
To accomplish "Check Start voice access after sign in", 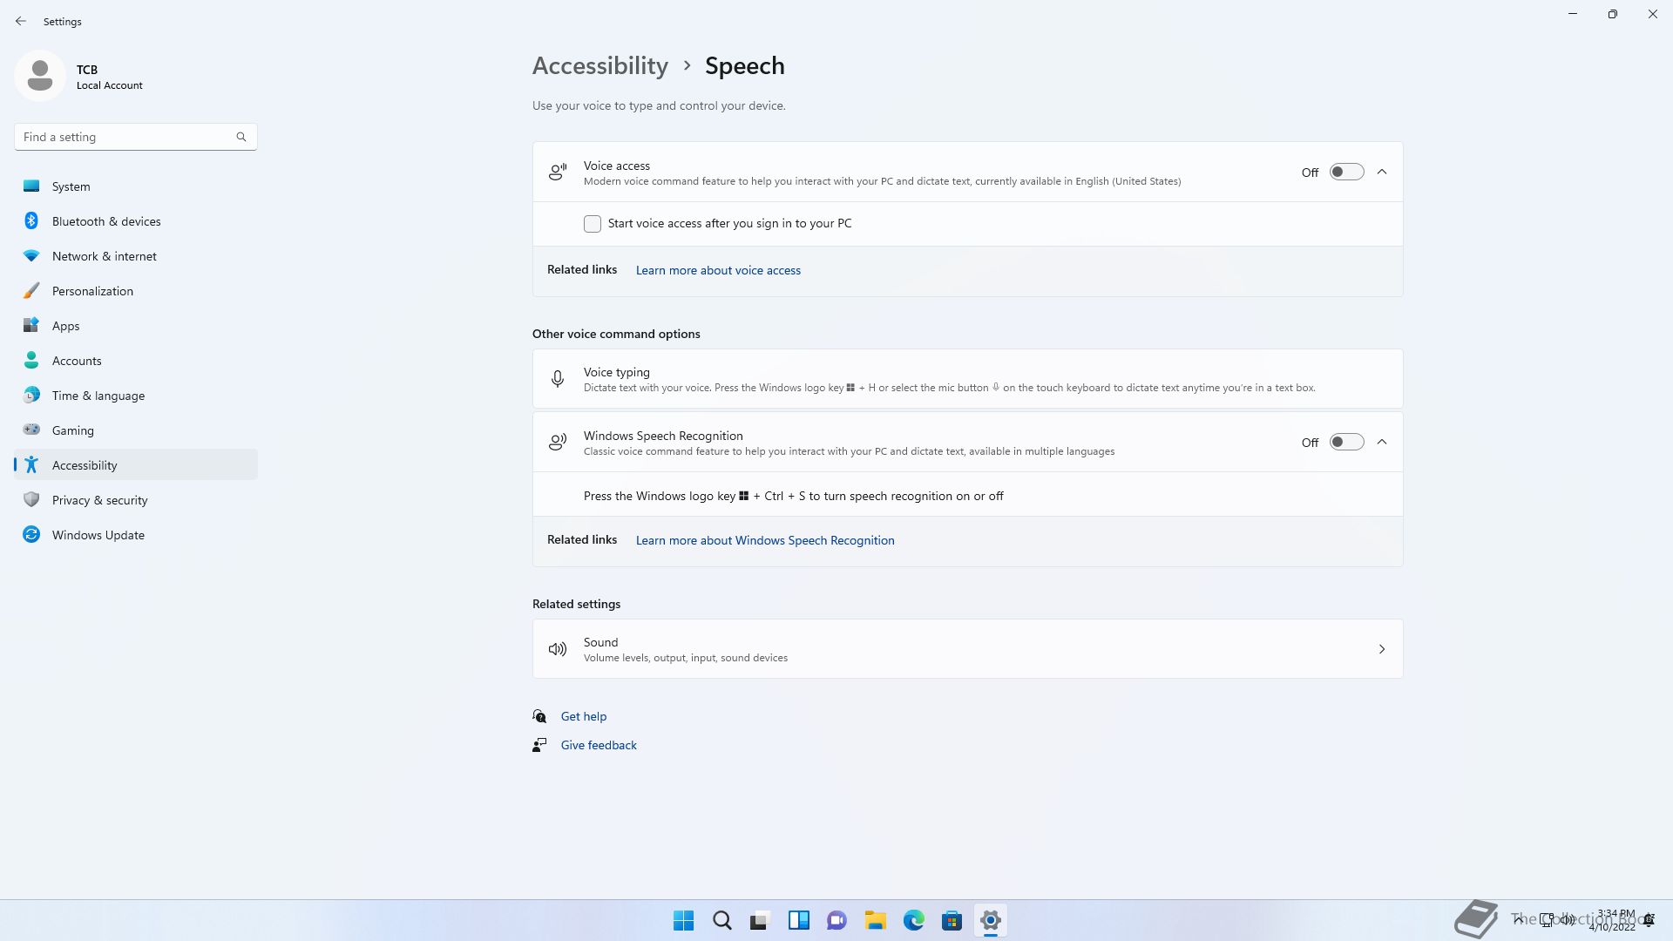I will tap(593, 224).
